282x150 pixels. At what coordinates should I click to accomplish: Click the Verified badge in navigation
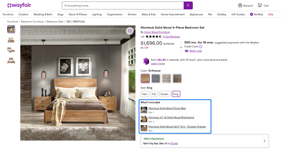click(252, 14)
